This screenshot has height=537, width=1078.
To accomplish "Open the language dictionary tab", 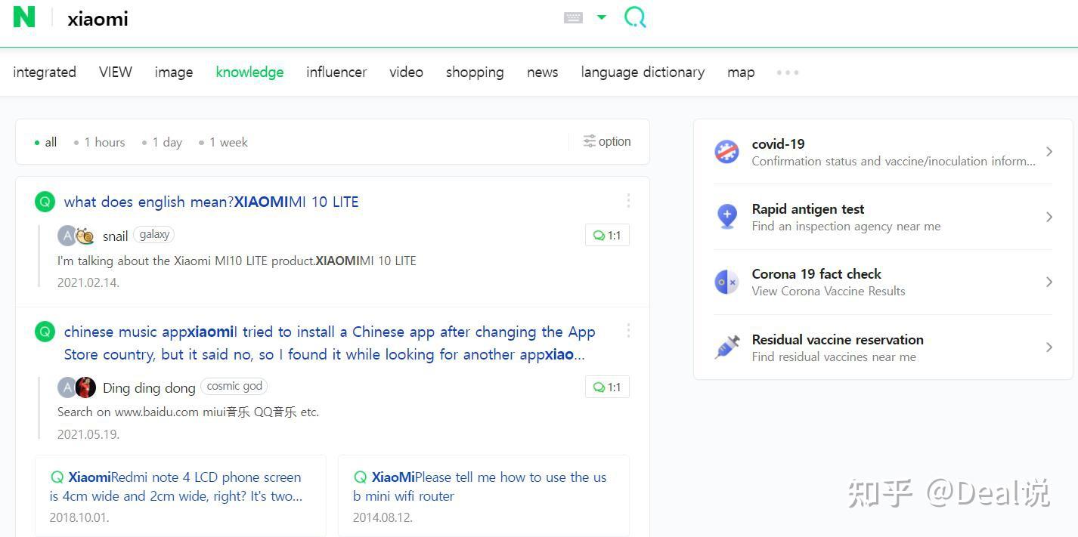I will (x=643, y=72).
